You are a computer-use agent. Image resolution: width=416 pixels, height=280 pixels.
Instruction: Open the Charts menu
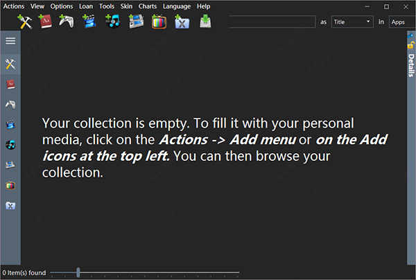[147, 6]
